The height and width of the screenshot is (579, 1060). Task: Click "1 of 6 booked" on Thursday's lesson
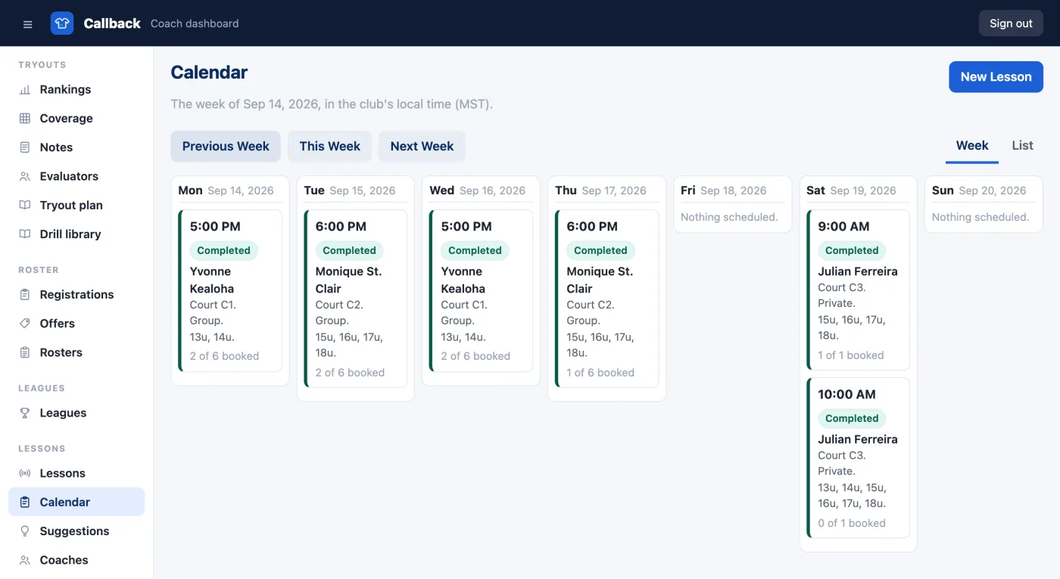point(600,373)
